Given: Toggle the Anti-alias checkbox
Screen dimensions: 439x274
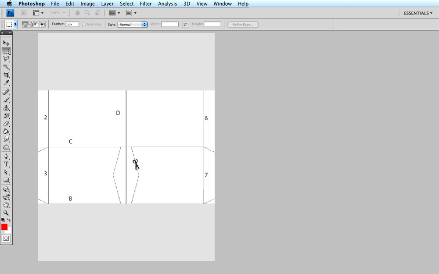Looking at the screenshot, I should coord(84,24).
